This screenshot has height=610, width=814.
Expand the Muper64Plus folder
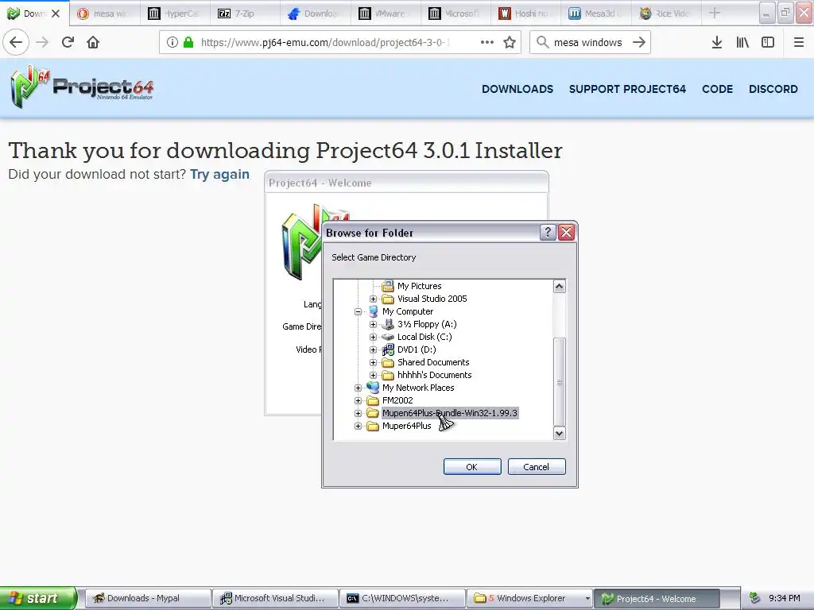359,426
